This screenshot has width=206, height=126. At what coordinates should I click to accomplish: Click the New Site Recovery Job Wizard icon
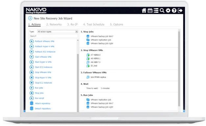30,18
